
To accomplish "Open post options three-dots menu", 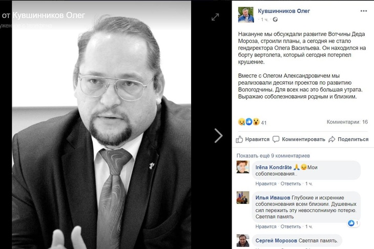I will coord(364,11).
